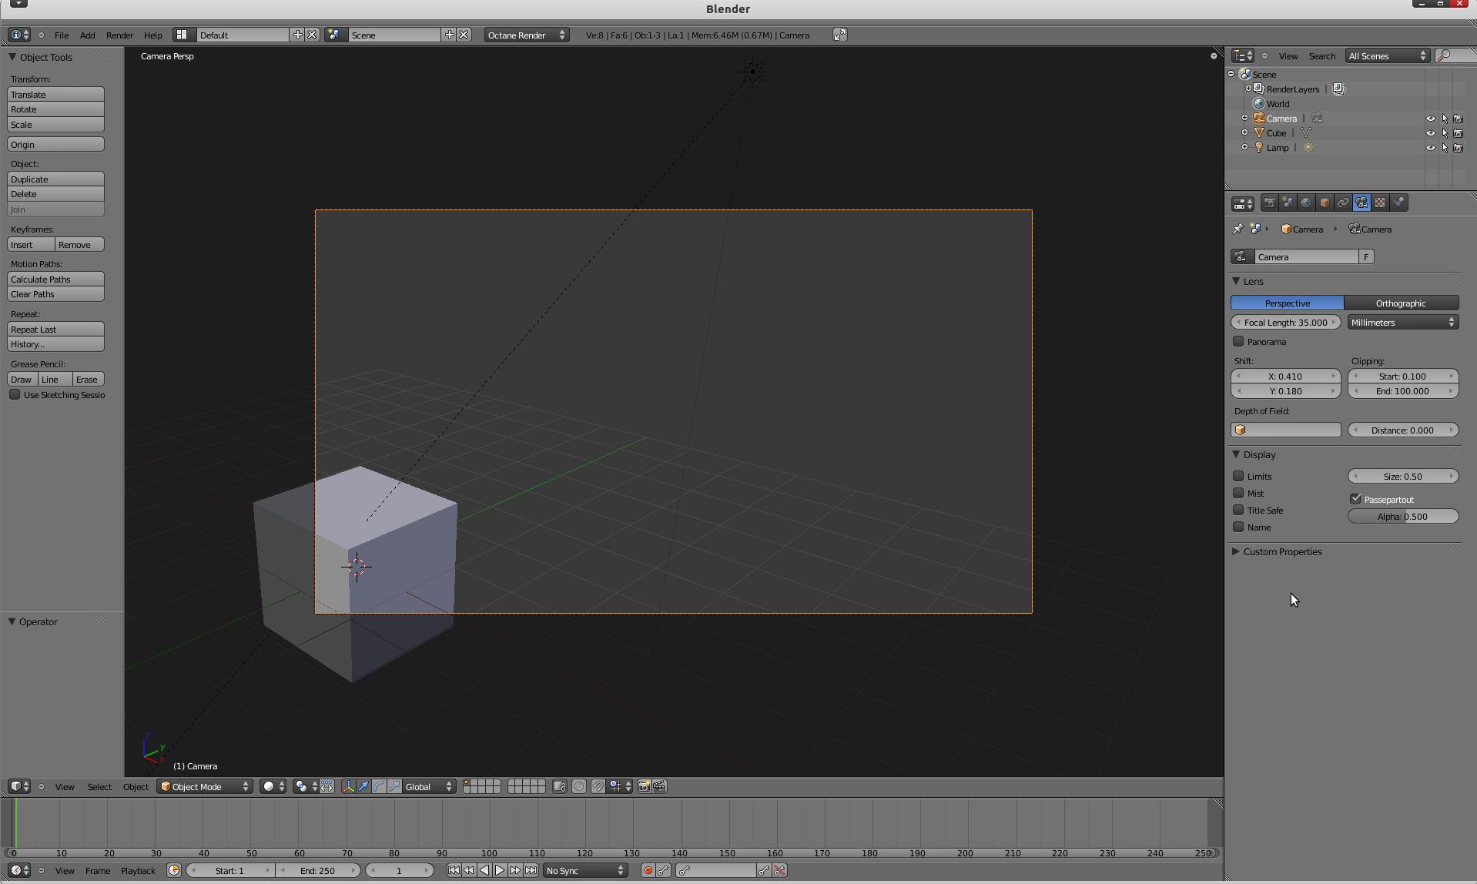Viewport: 1477px width, 884px height.
Task: Click the Duplicate button
Action: 55,179
